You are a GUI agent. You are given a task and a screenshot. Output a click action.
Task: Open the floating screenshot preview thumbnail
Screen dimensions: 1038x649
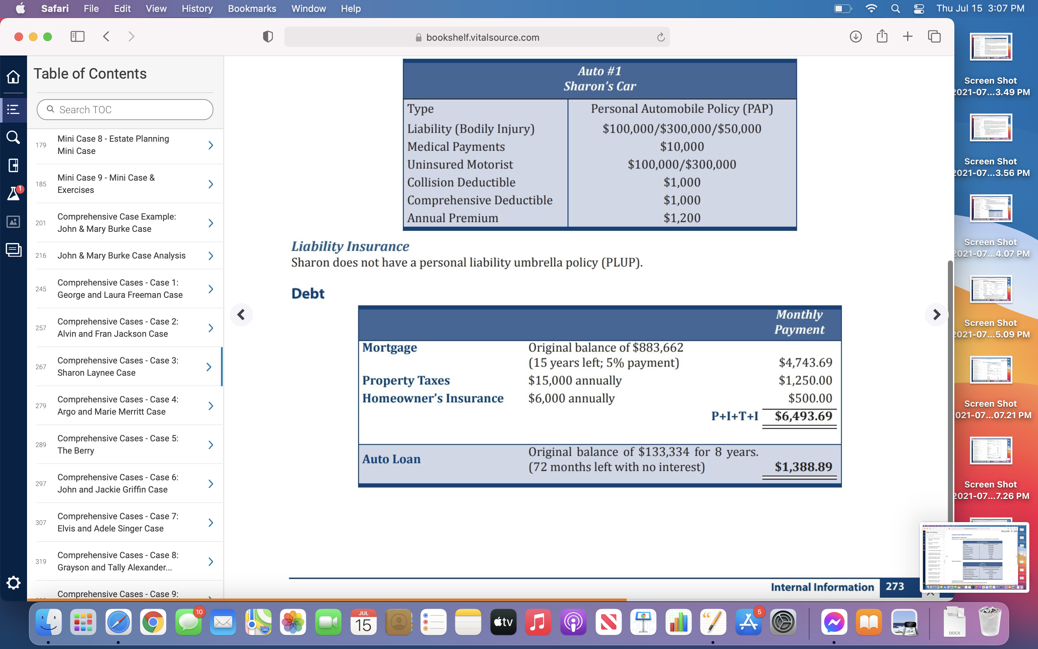[974, 557]
